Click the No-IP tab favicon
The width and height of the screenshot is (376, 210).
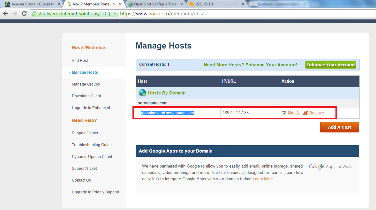tap(69, 4)
